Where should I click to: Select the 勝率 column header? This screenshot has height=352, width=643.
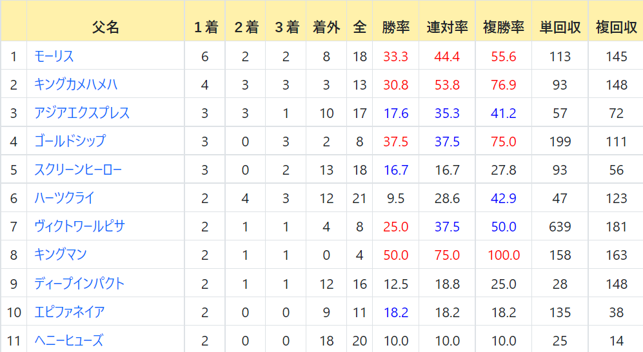point(396,27)
